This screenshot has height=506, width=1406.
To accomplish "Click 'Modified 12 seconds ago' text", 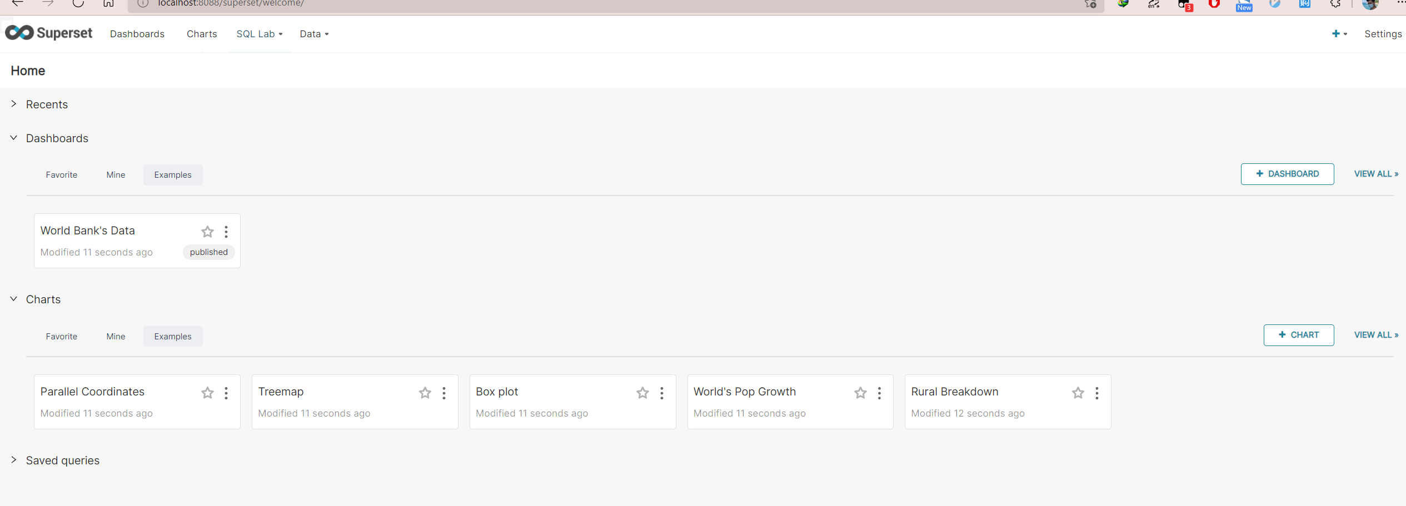I will point(968,413).
